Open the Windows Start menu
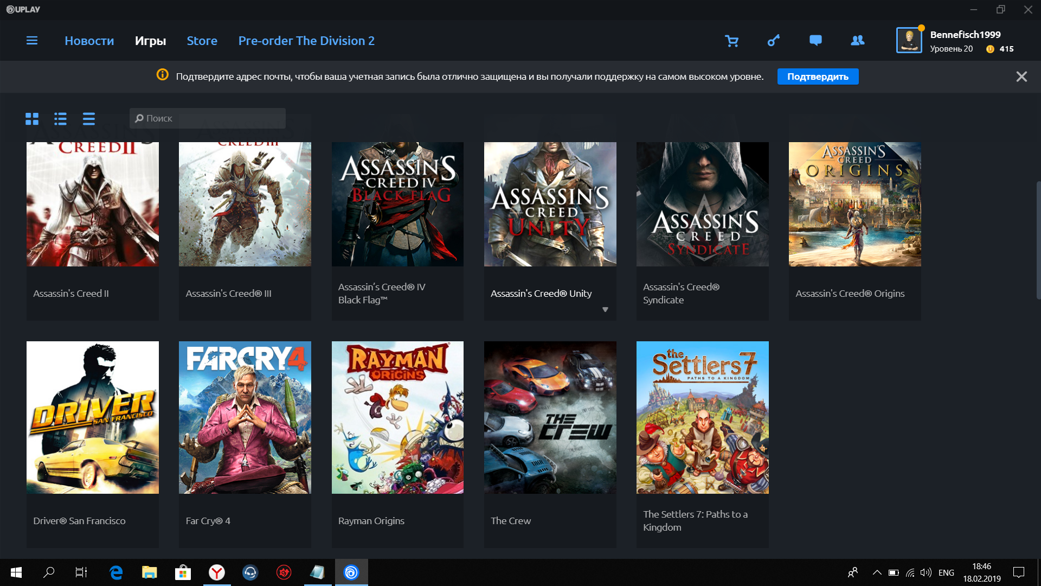This screenshot has width=1041, height=586. coord(16,572)
